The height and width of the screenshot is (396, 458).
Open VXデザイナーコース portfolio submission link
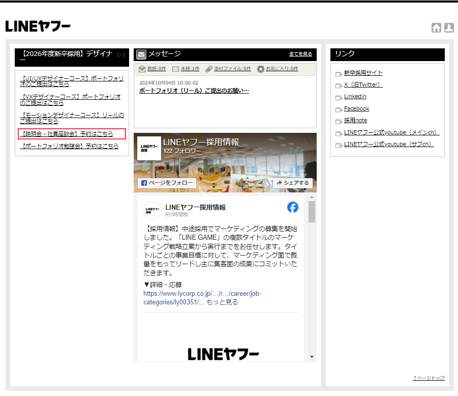(x=70, y=100)
